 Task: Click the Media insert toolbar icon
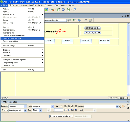click(x=53, y=10)
